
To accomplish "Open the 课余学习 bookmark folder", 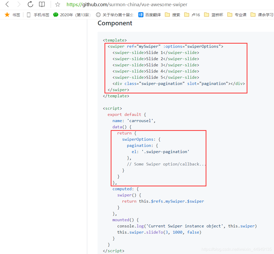I will 262,15.
